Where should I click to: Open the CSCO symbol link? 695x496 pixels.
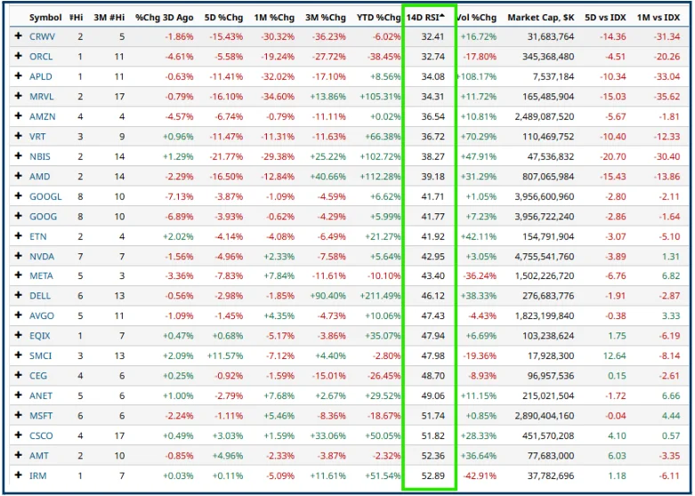click(x=41, y=436)
